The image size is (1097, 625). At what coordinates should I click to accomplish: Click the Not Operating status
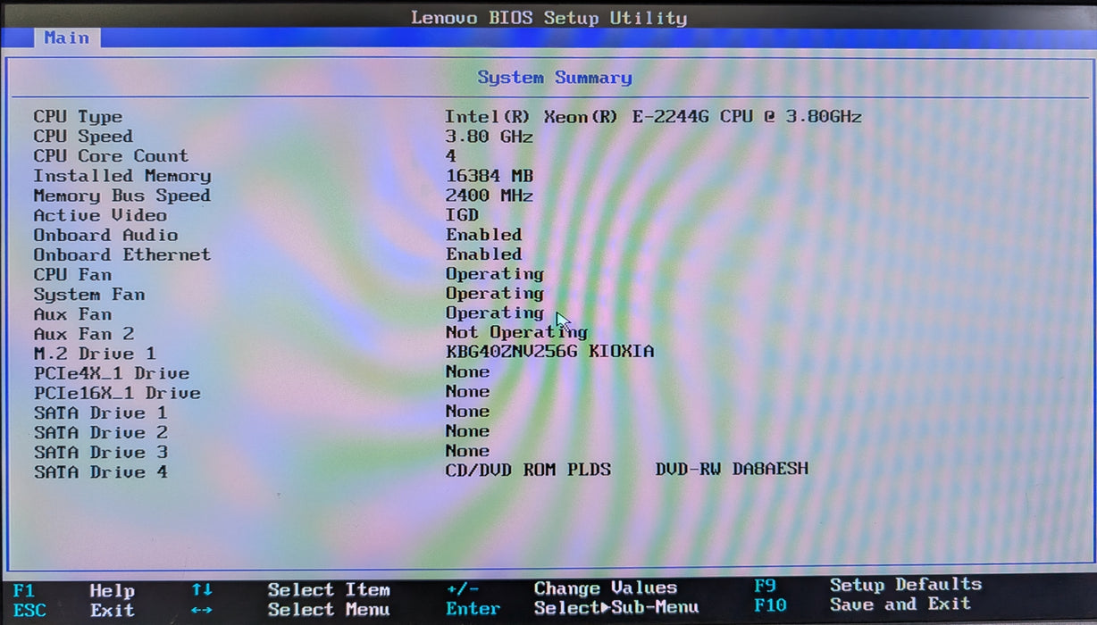click(516, 332)
